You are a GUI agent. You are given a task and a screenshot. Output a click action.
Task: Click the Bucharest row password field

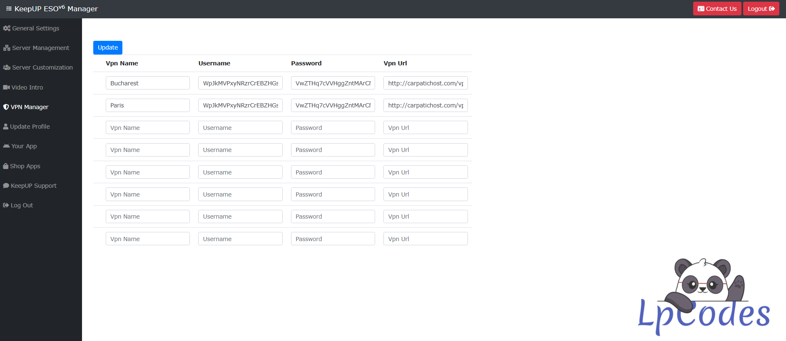[x=333, y=83]
